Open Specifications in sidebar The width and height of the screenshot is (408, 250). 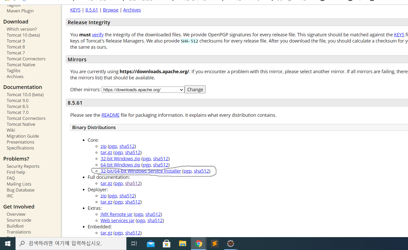20,148
